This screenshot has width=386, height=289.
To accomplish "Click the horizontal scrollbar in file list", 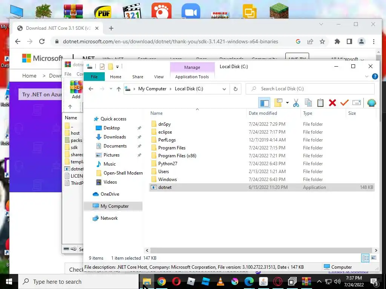I will click(x=261, y=250).
